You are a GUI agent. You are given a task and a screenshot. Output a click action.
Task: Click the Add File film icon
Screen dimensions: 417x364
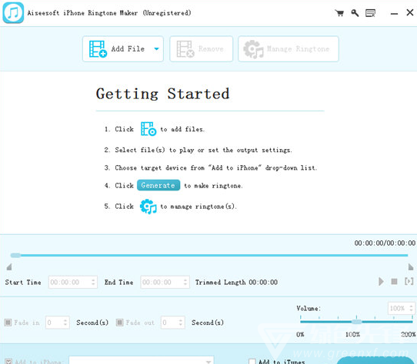point(98,49)
